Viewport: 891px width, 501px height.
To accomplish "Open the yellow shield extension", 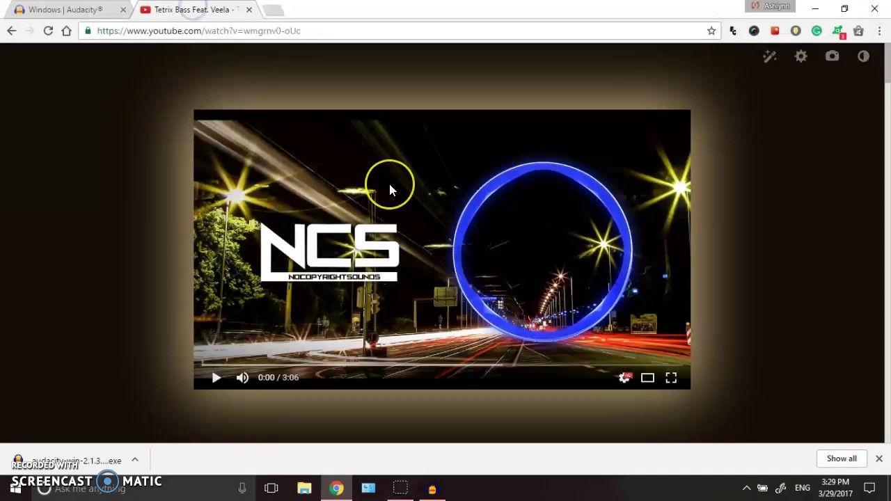I will coord(796,31).
